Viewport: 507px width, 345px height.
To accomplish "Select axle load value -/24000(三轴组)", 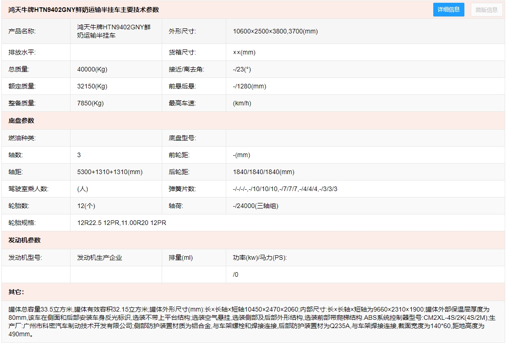I will click(256, 206).
